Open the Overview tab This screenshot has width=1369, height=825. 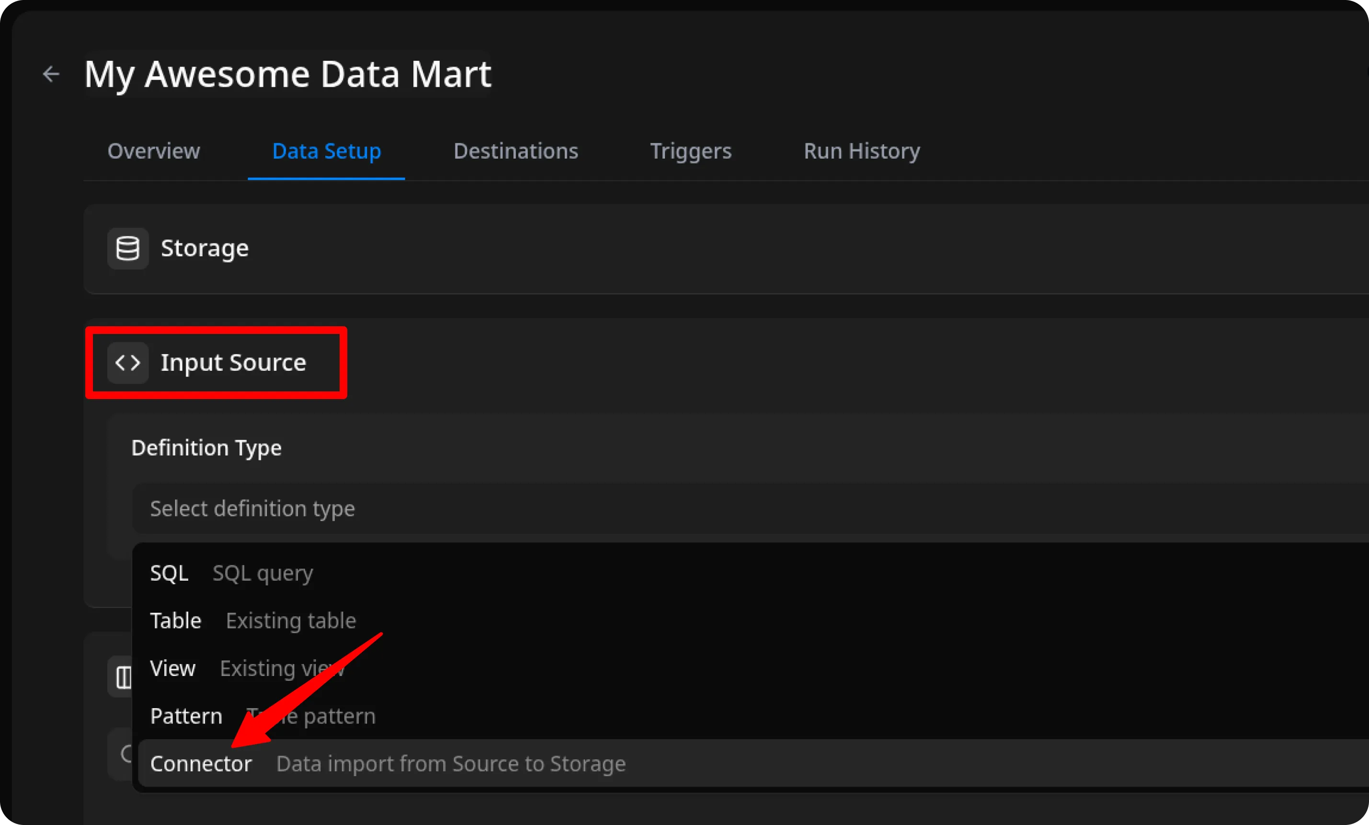[x=153, y=151]
